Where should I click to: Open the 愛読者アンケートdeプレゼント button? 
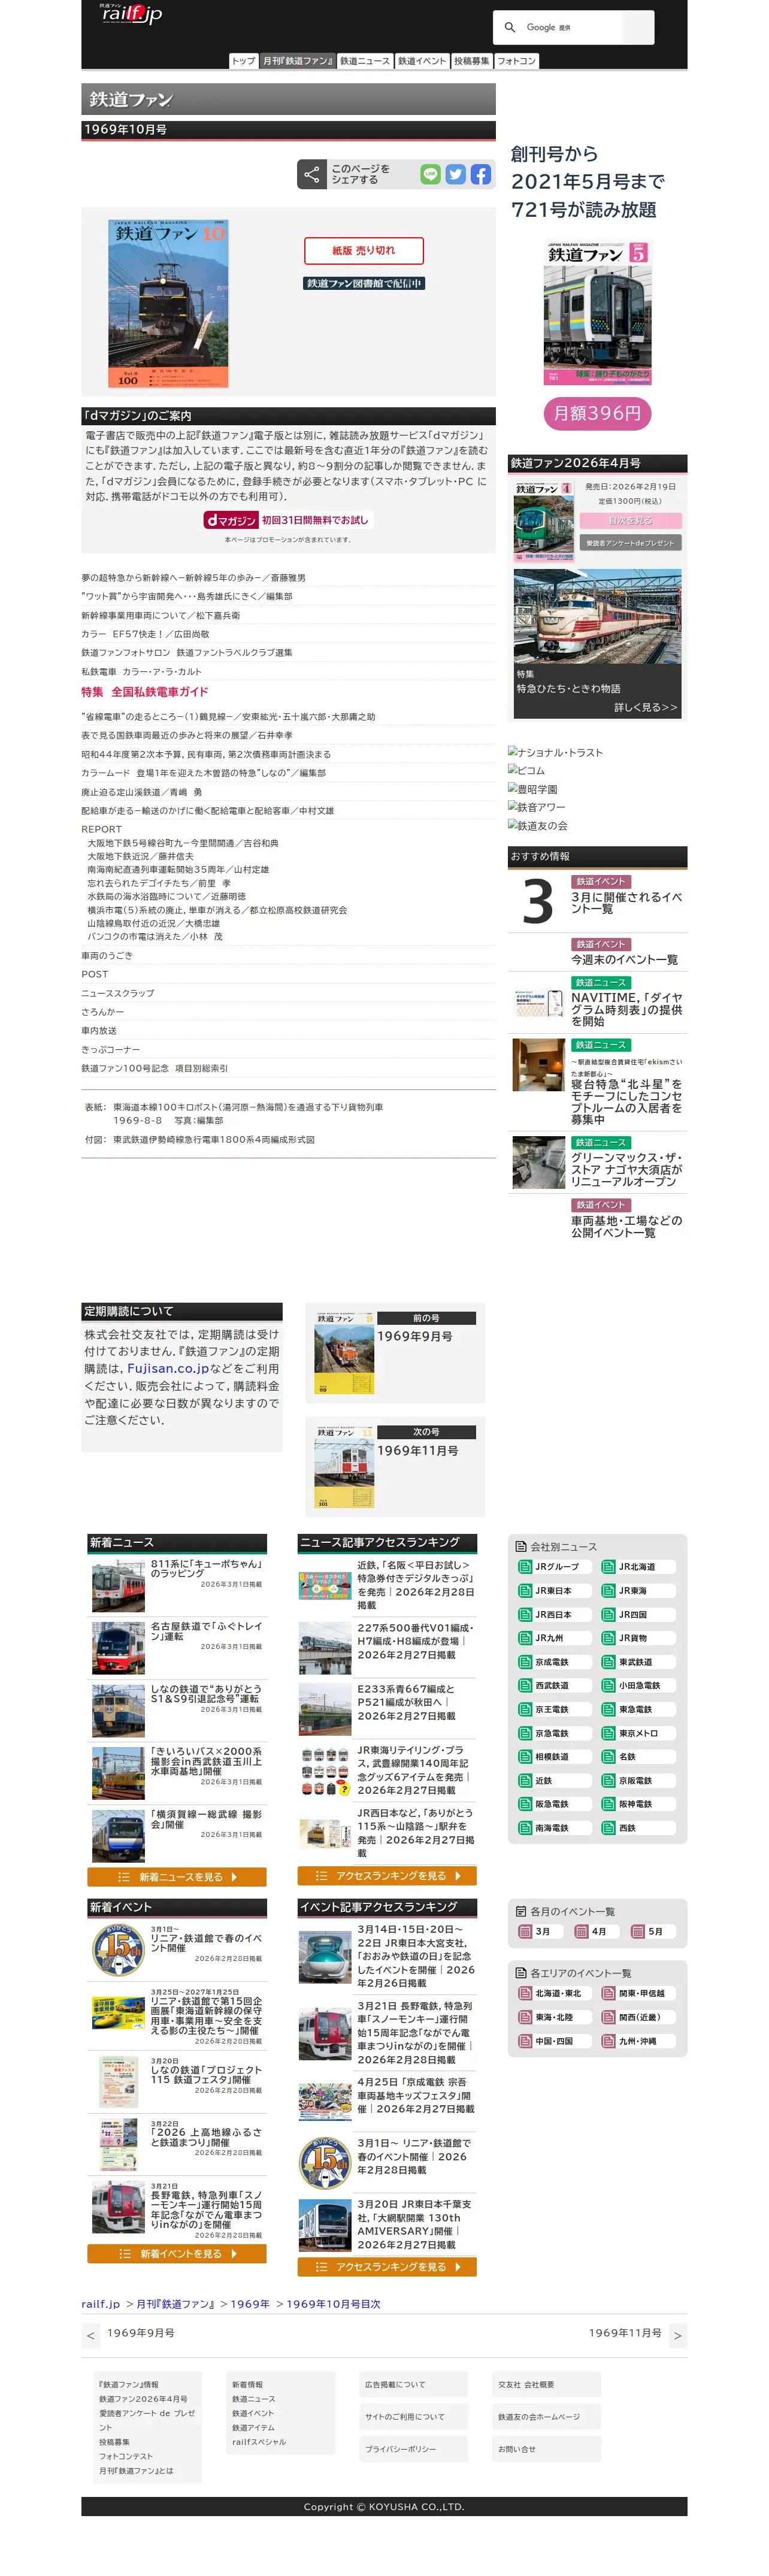630,543
